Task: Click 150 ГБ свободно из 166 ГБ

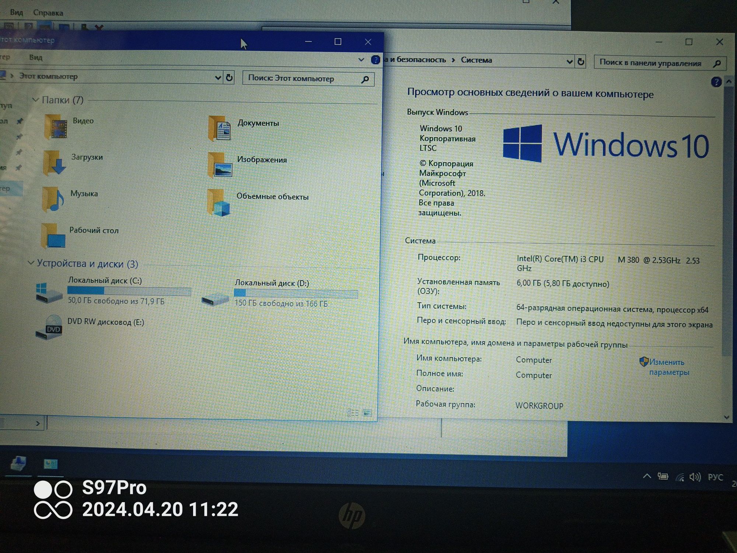Action: pos(281,303)
